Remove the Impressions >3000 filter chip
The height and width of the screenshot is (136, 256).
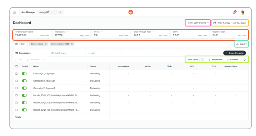pos(72,44)
